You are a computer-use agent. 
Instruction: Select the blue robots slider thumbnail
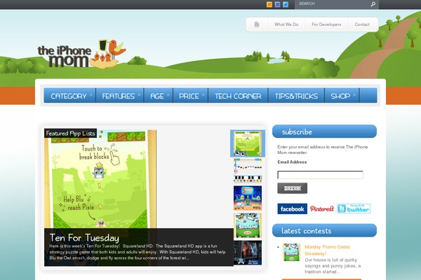pos(248,198)
